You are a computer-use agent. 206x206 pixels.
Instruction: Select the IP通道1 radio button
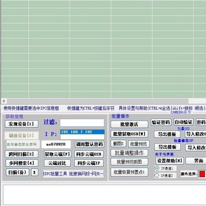[157, 168]
